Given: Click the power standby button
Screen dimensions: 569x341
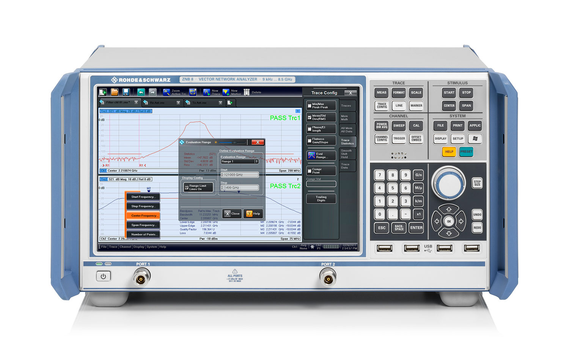Looking at the screenshot, I should (103, 277).
